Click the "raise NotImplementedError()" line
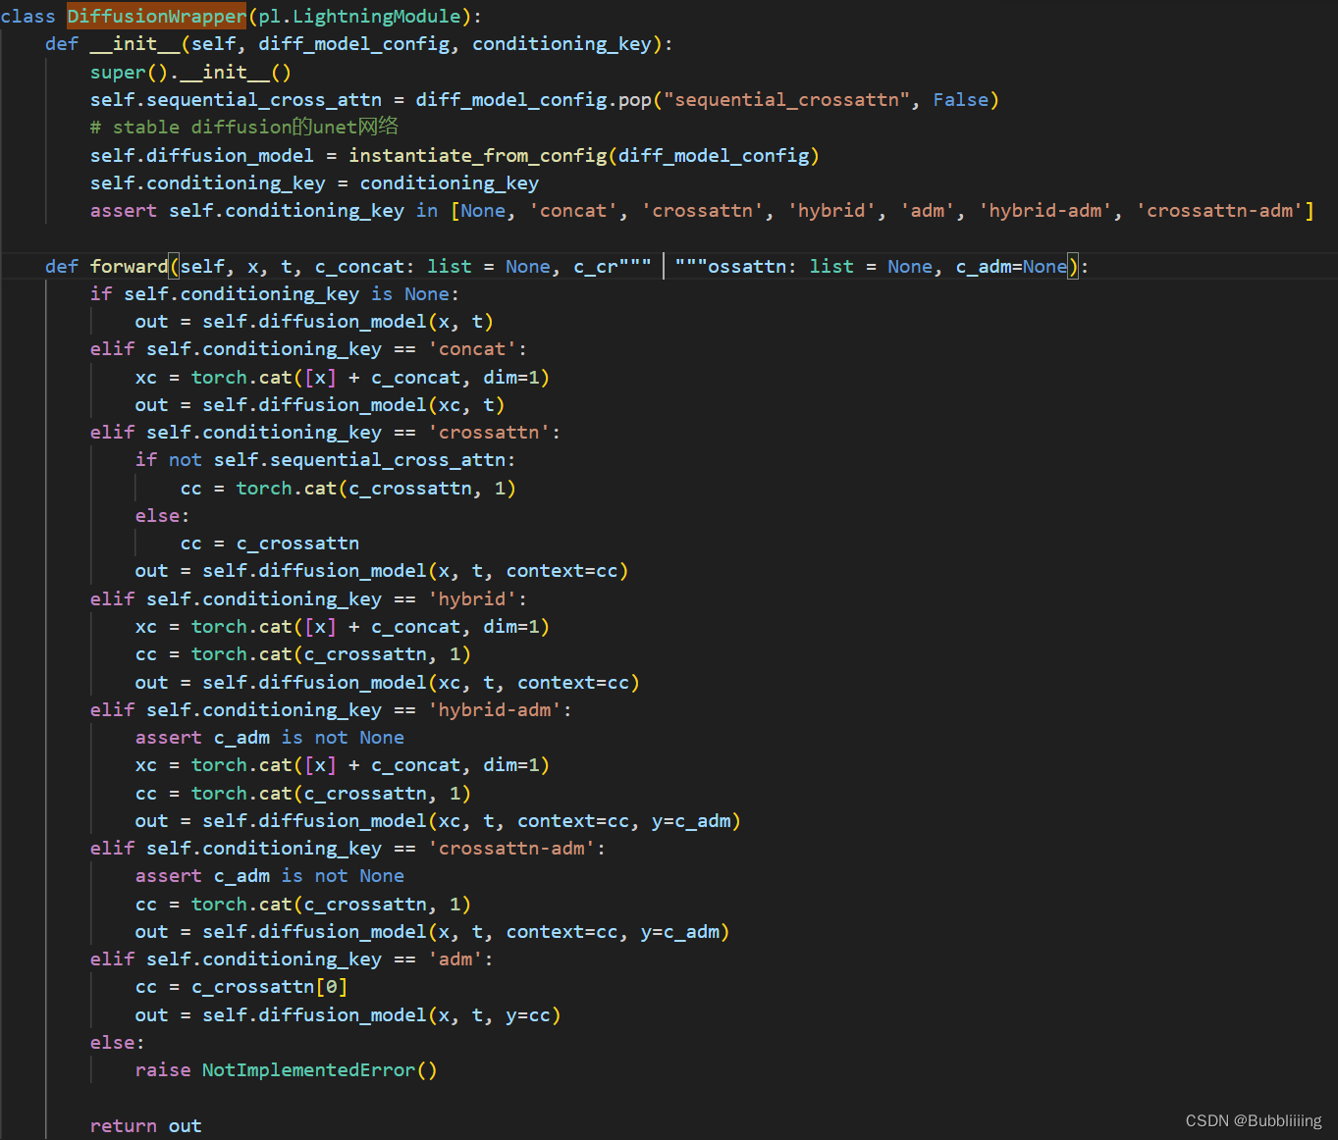 pyautogui.click(x=287, y=1070)
